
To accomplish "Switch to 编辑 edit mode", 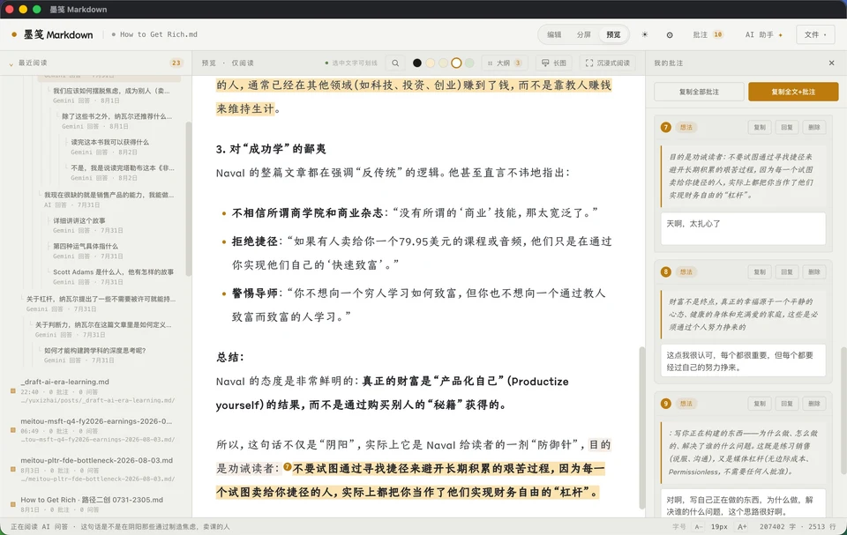I will [x=554, y=34].
